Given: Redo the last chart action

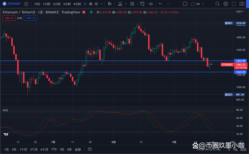Looking at the screenshot, I should pyautogui.click(x=168, y=4).
